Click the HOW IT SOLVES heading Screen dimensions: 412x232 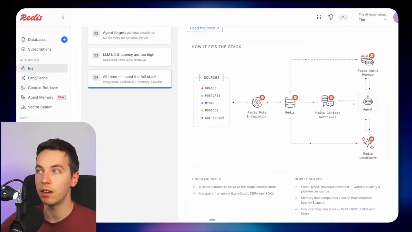(x=308, y=179)
